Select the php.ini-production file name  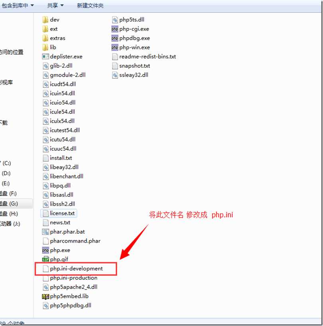click(x=74, y=278)
